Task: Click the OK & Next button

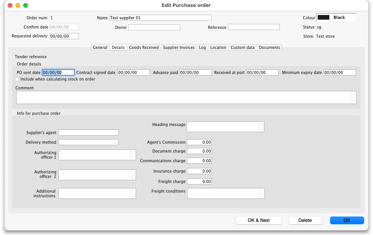Action: [x=259, y=220]
